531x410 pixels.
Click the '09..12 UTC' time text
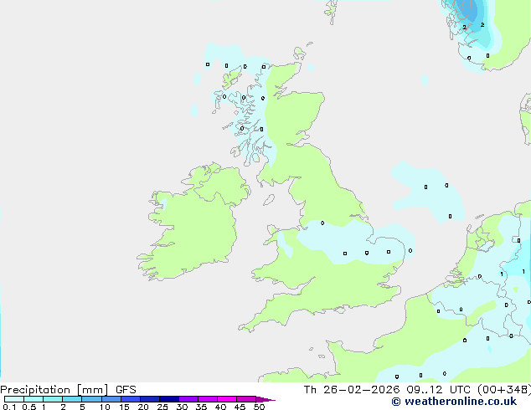point(438,390)
